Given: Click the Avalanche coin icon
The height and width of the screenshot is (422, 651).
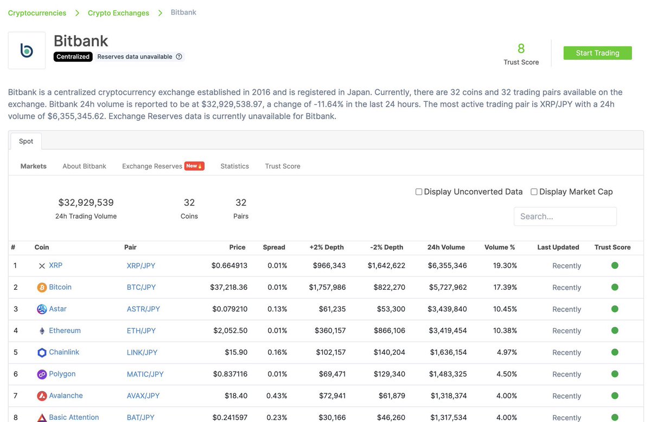Looking at the screenshot, I should pos(42,396).
